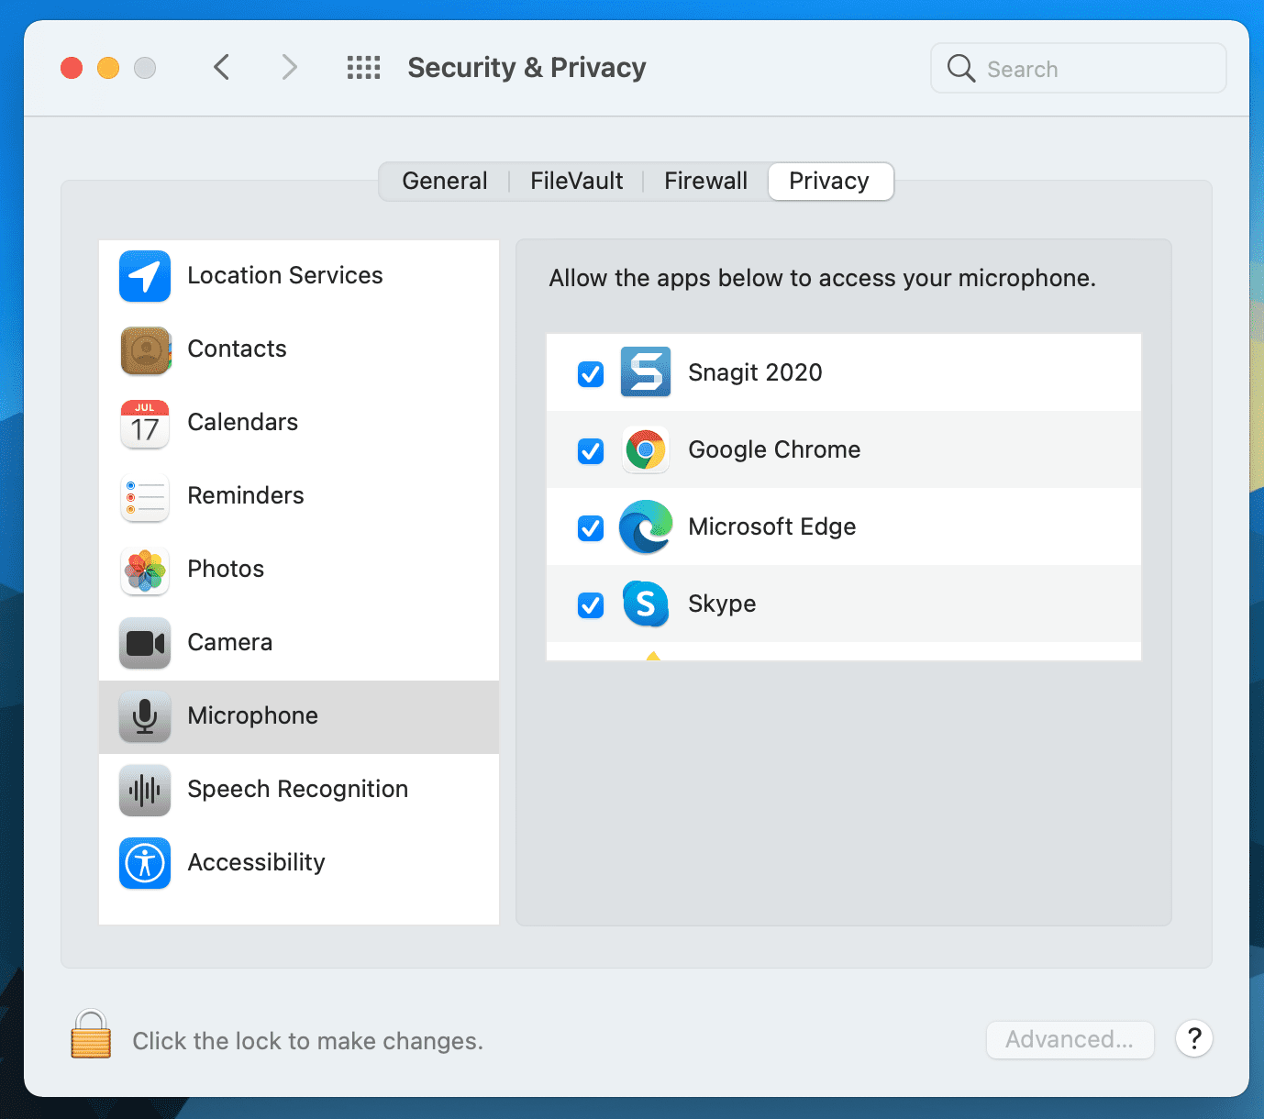The image size is (1264, 1119).
Task: Click the 'Click the lock to make changes.' text
Action: pyautogui.click(x=308, y=1041)
